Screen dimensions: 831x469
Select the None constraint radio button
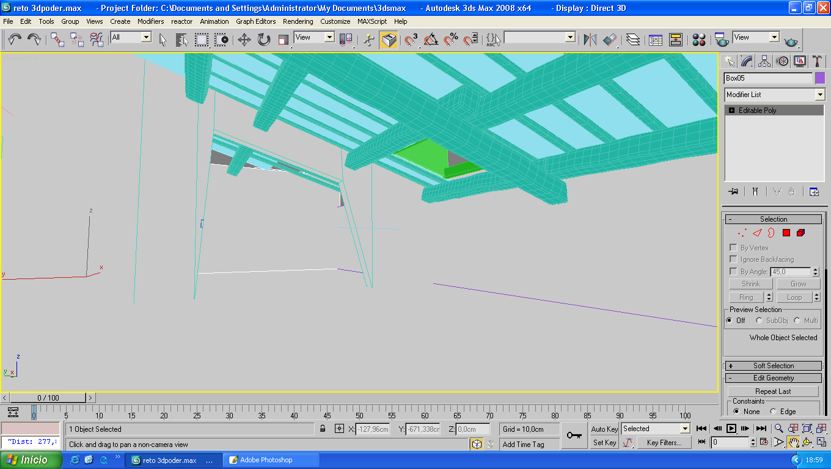pos(736,412)
